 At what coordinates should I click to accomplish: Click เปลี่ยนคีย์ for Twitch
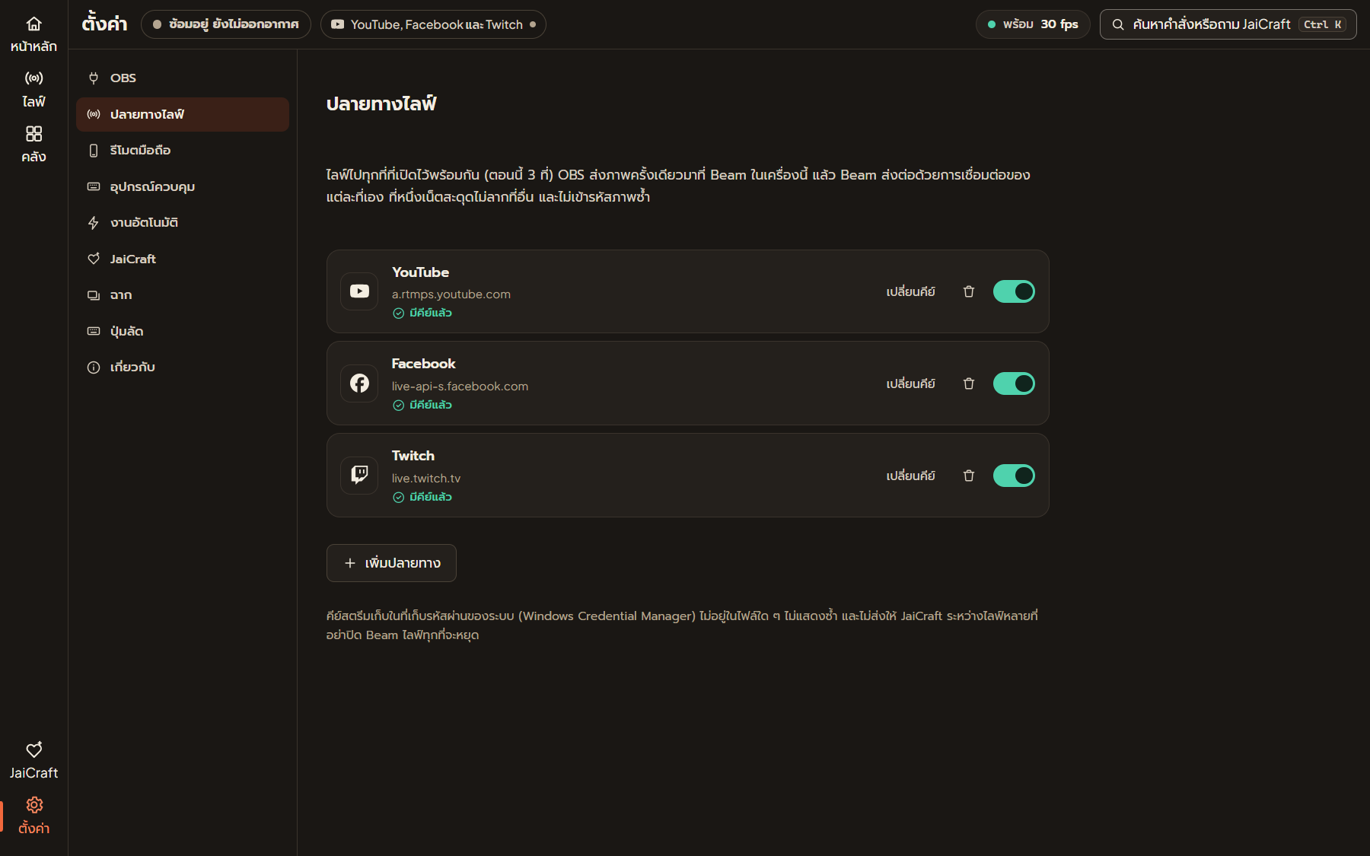pyautogui.click(x=910, y=476)
